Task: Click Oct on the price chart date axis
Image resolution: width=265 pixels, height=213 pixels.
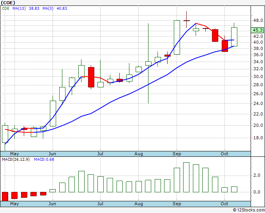Action: tap(224, 154)
